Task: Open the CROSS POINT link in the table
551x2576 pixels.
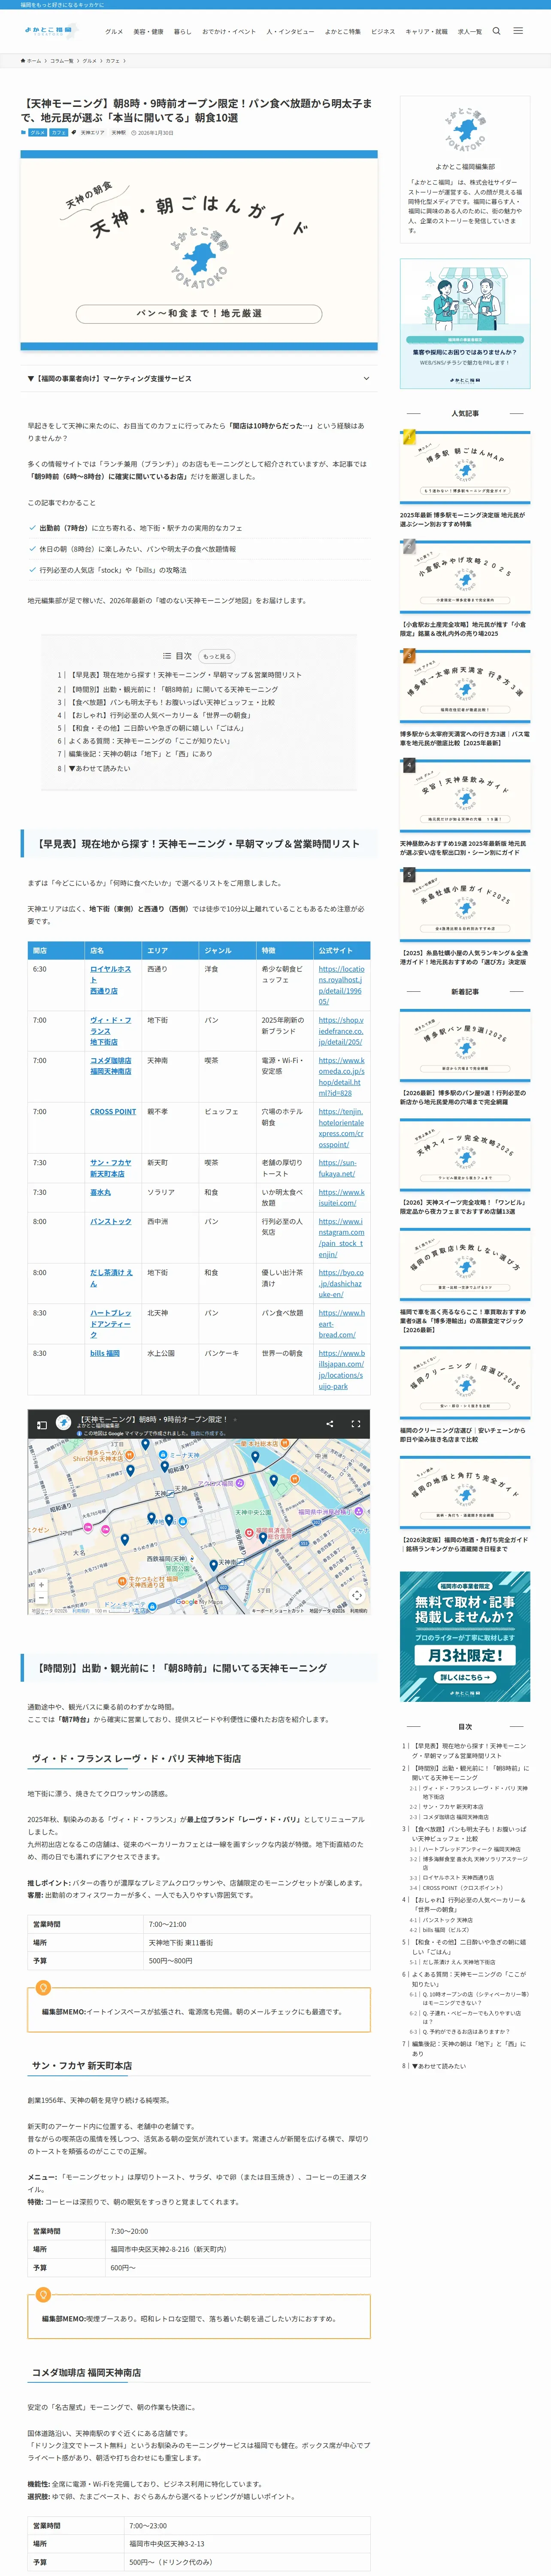Action: 113,1111
